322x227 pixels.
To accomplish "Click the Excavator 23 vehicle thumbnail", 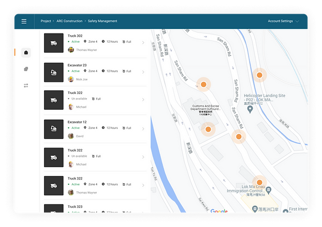I will [54, 72].
